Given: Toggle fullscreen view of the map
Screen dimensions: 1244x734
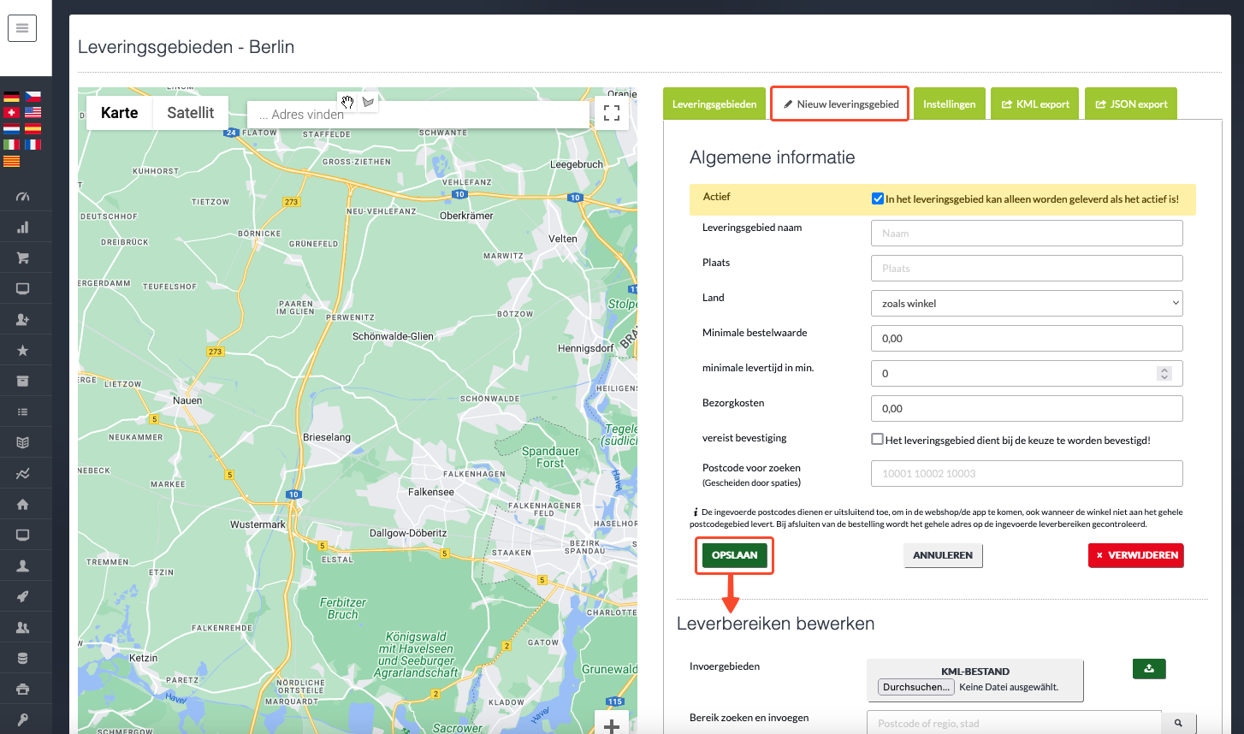Looking at the screenshot, I should [612, 113].
